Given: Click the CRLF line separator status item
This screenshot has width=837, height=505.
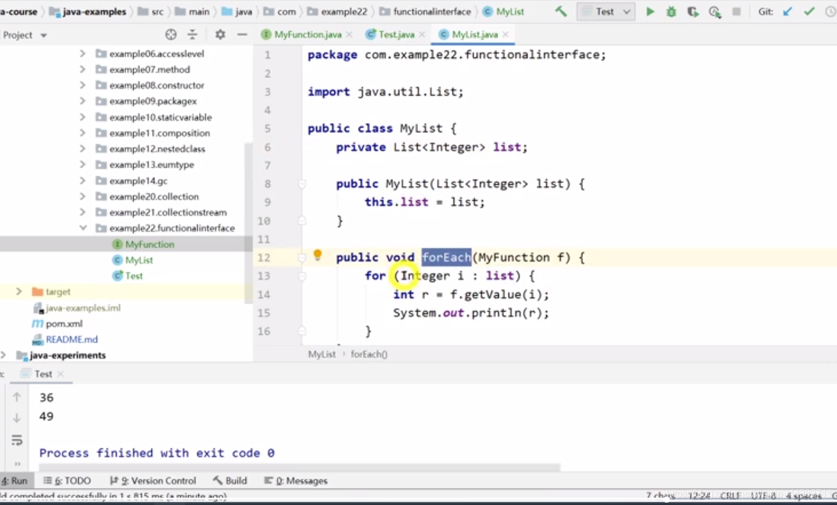Looking at the screenshot, I should 730,496.
